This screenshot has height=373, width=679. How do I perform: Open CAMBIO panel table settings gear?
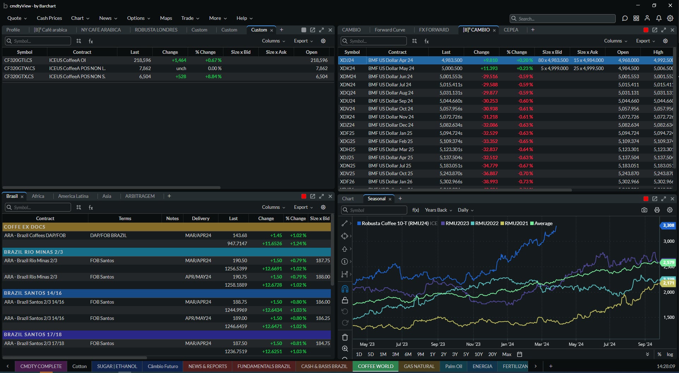[x=665, y=41]
